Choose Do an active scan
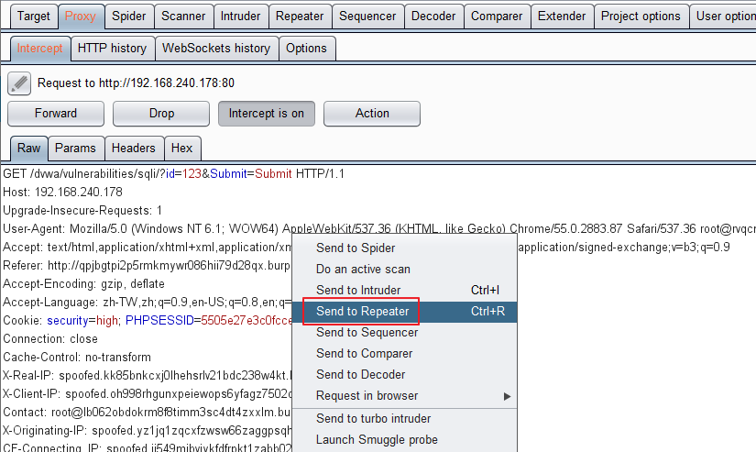This screenshot has height=452, width=756. point(404,270)
